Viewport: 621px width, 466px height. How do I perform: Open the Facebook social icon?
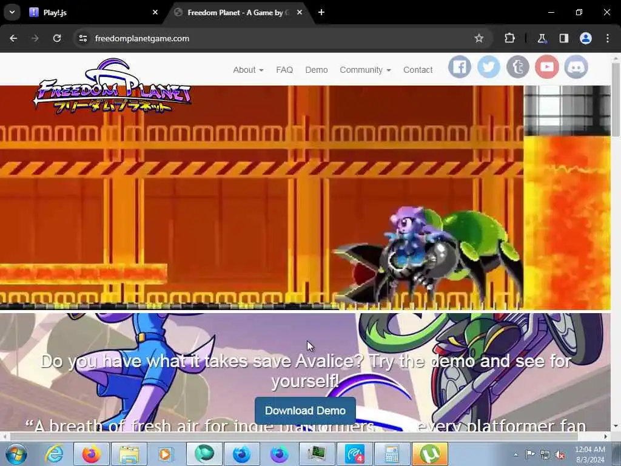[460, 67]
